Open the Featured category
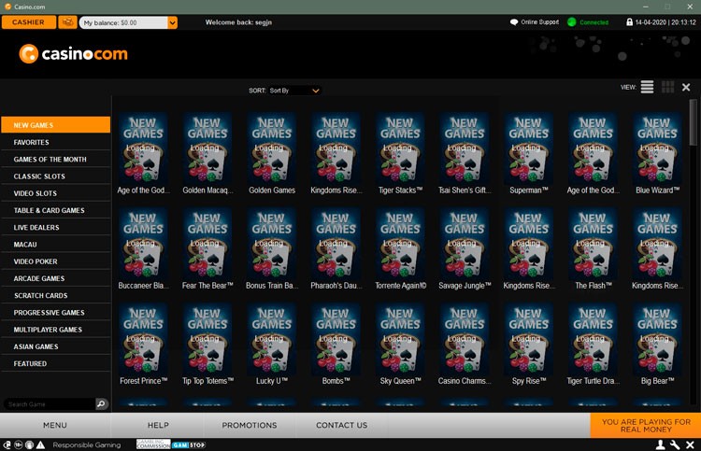The width and height of the screenshot is (701, 451). [56, 363]
